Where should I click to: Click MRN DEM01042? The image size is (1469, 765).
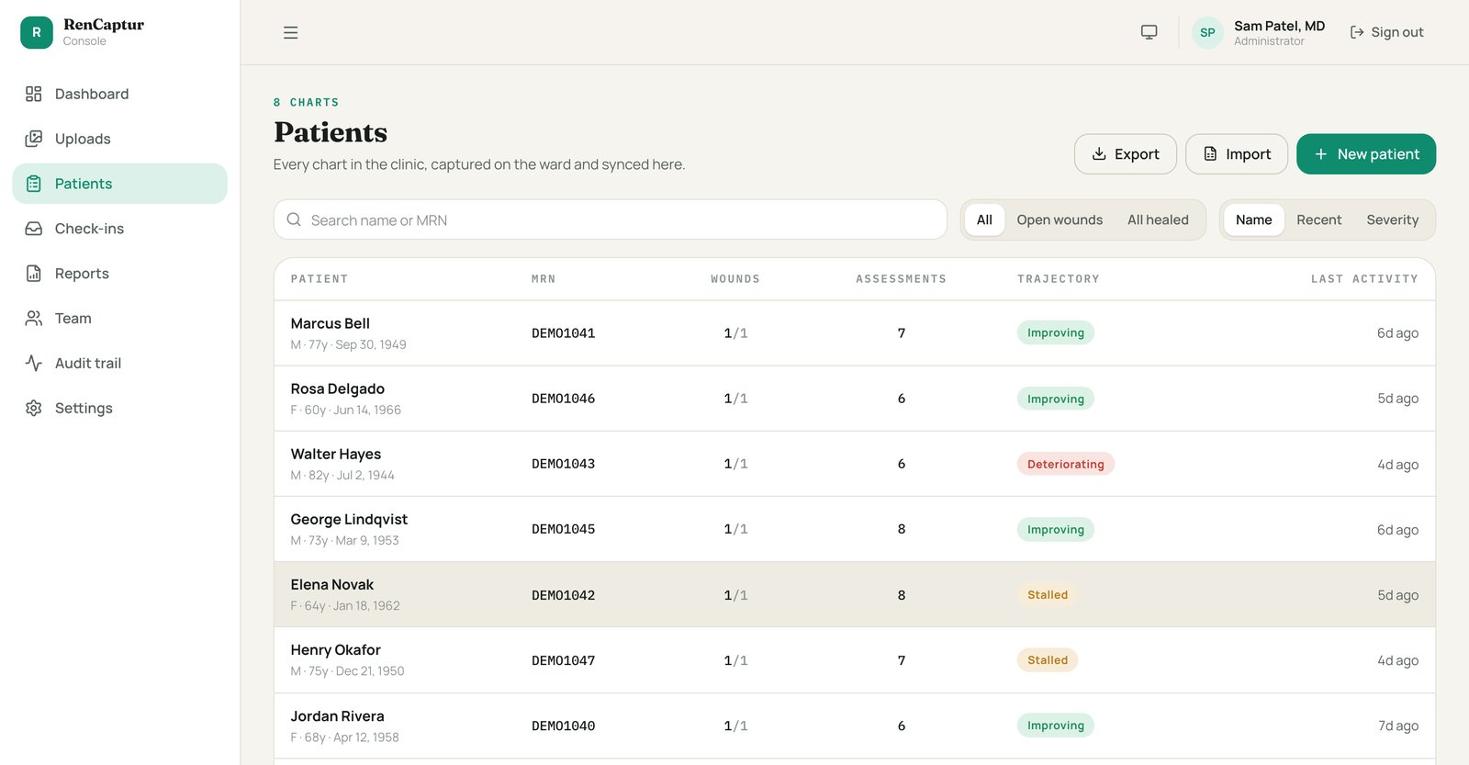click(x=563, y=595)
